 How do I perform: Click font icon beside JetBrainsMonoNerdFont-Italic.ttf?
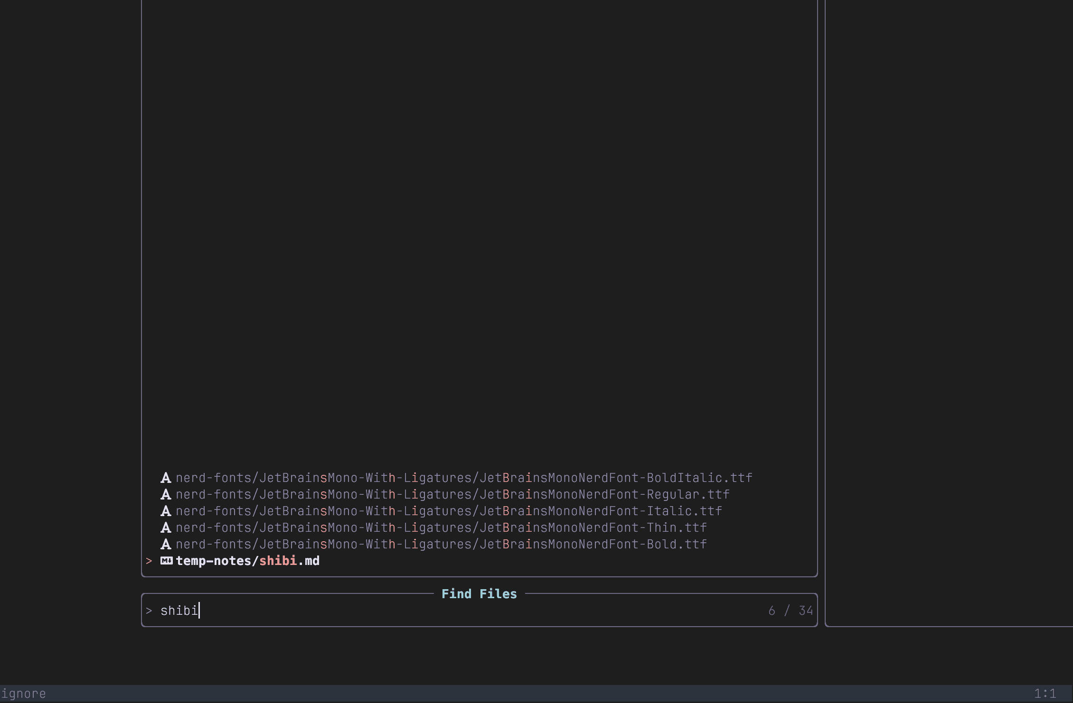[166, 511]
